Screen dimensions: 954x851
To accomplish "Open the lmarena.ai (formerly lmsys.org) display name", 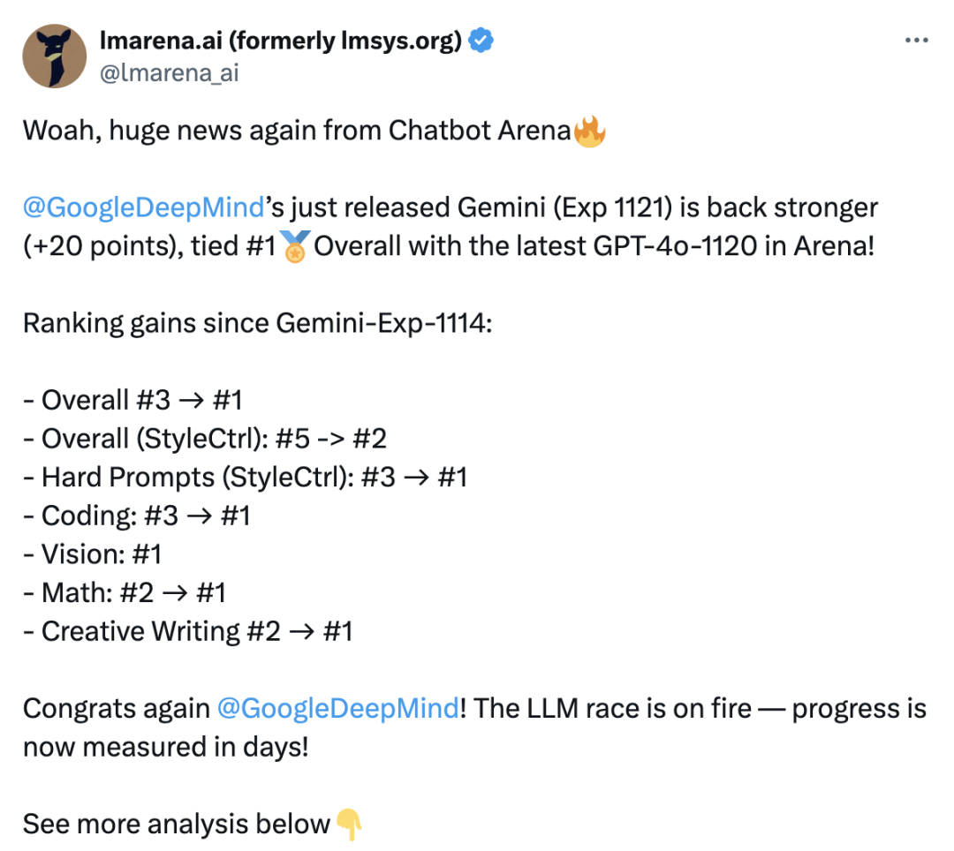I will point(281,41).
